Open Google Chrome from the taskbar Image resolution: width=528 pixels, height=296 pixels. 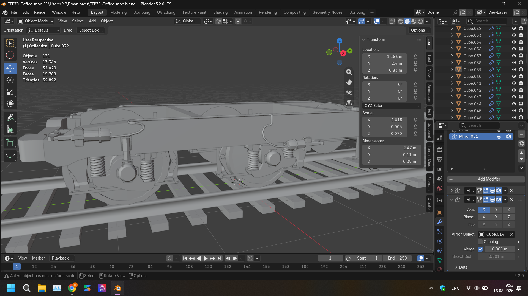pos(72,288)
